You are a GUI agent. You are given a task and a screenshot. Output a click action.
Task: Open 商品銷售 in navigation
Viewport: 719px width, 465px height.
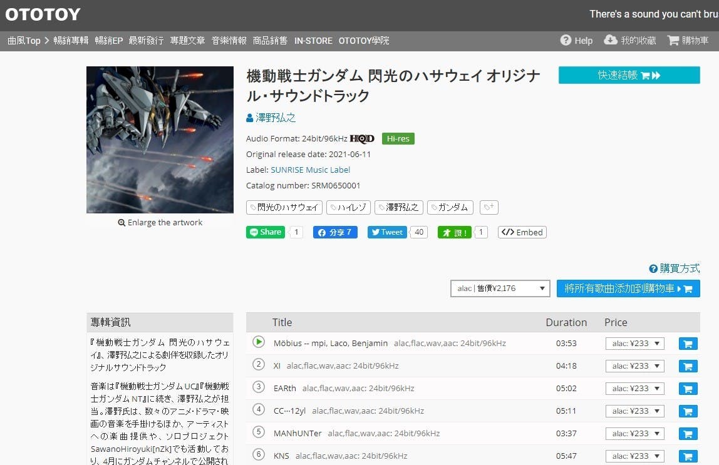point(270,40)
